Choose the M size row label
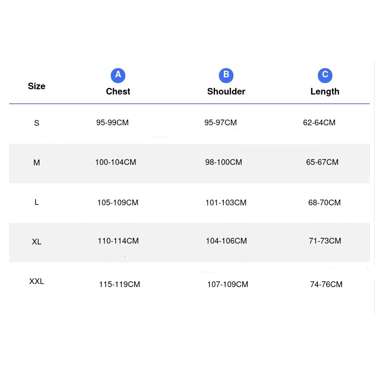375x375 pixels. click(x=36, y=163)
